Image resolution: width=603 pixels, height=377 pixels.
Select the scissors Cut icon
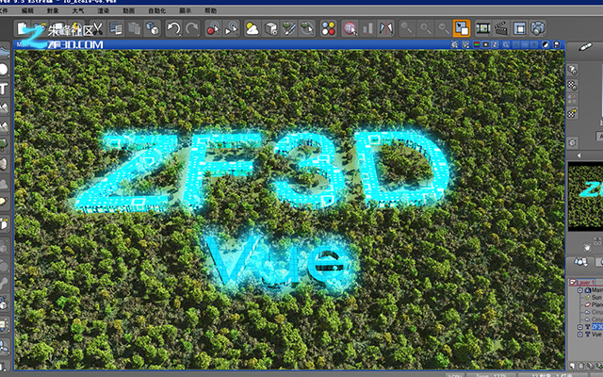[x=98, y=28]
